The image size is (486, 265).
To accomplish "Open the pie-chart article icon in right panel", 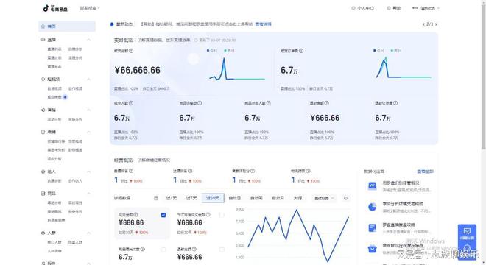I will [x=372, y=207].
